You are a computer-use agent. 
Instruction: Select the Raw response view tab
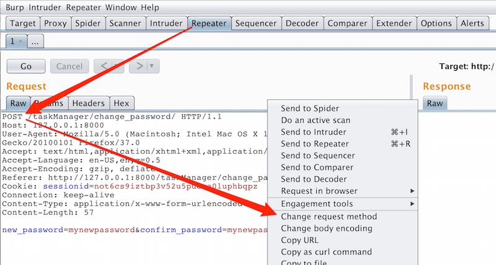(x=435, y=103)
